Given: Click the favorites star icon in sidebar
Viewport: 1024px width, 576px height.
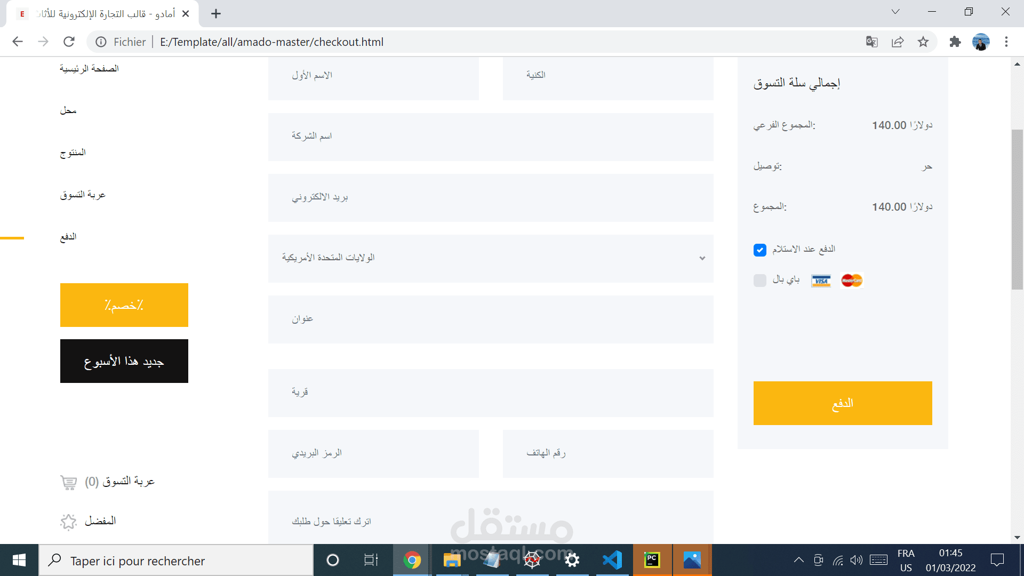Looking at the screenshot, I should (69, 521).
